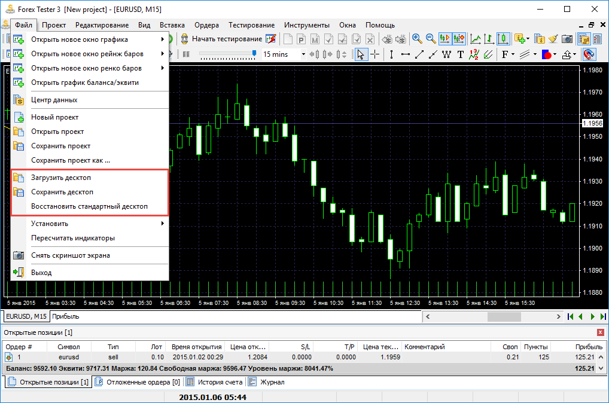Click the chart horizontal scrollbar thumb

504,316
